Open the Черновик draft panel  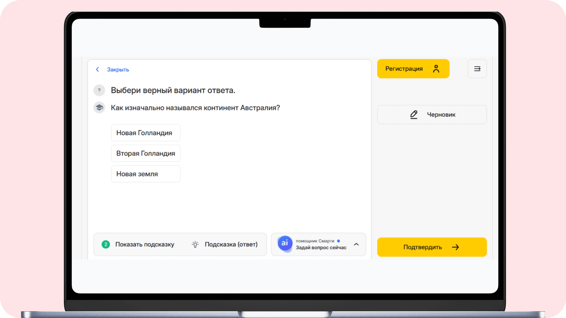[x=441, y=115]
